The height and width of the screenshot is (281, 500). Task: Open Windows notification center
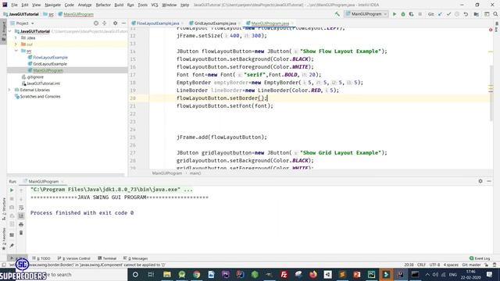(490, 274)
